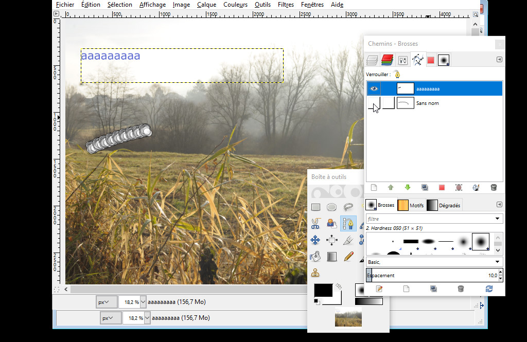
Task: Increase Espacement with the up stepper arrow
Action: pyautogui.click(x=501, y=273)
